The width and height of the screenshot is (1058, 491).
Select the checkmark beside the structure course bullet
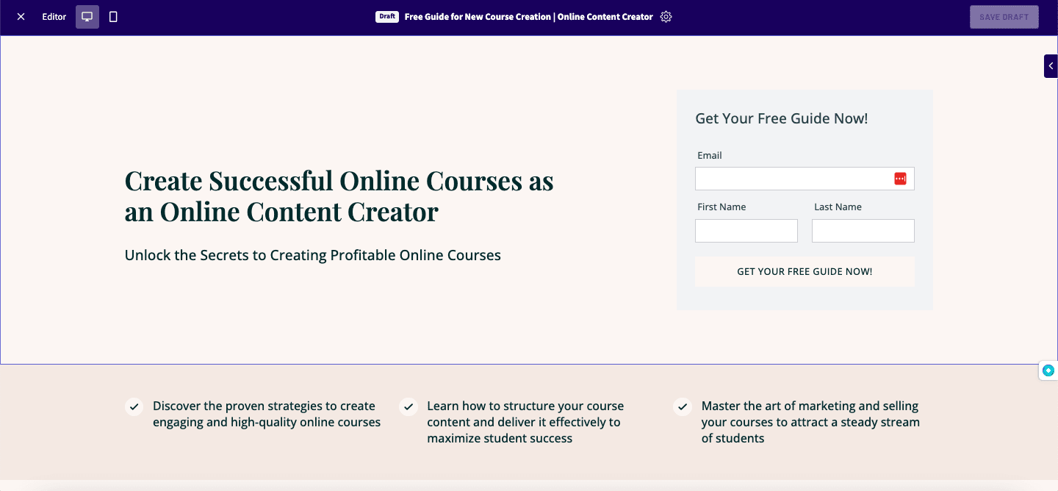tap(409, 406)
